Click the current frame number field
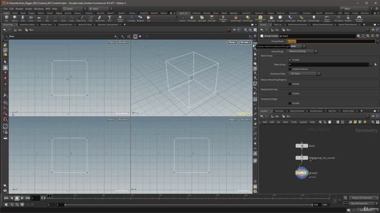 coord(36,198)
